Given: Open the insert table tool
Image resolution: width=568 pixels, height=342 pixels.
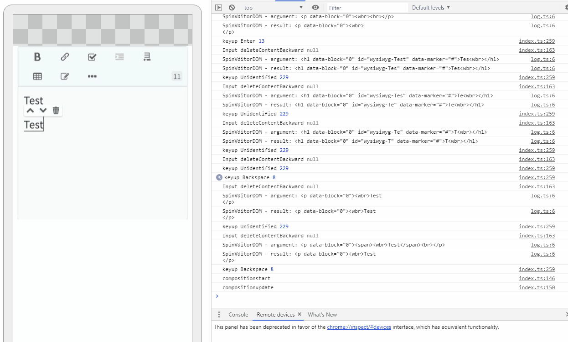Looking at the screenshot, I should [37, 76].
